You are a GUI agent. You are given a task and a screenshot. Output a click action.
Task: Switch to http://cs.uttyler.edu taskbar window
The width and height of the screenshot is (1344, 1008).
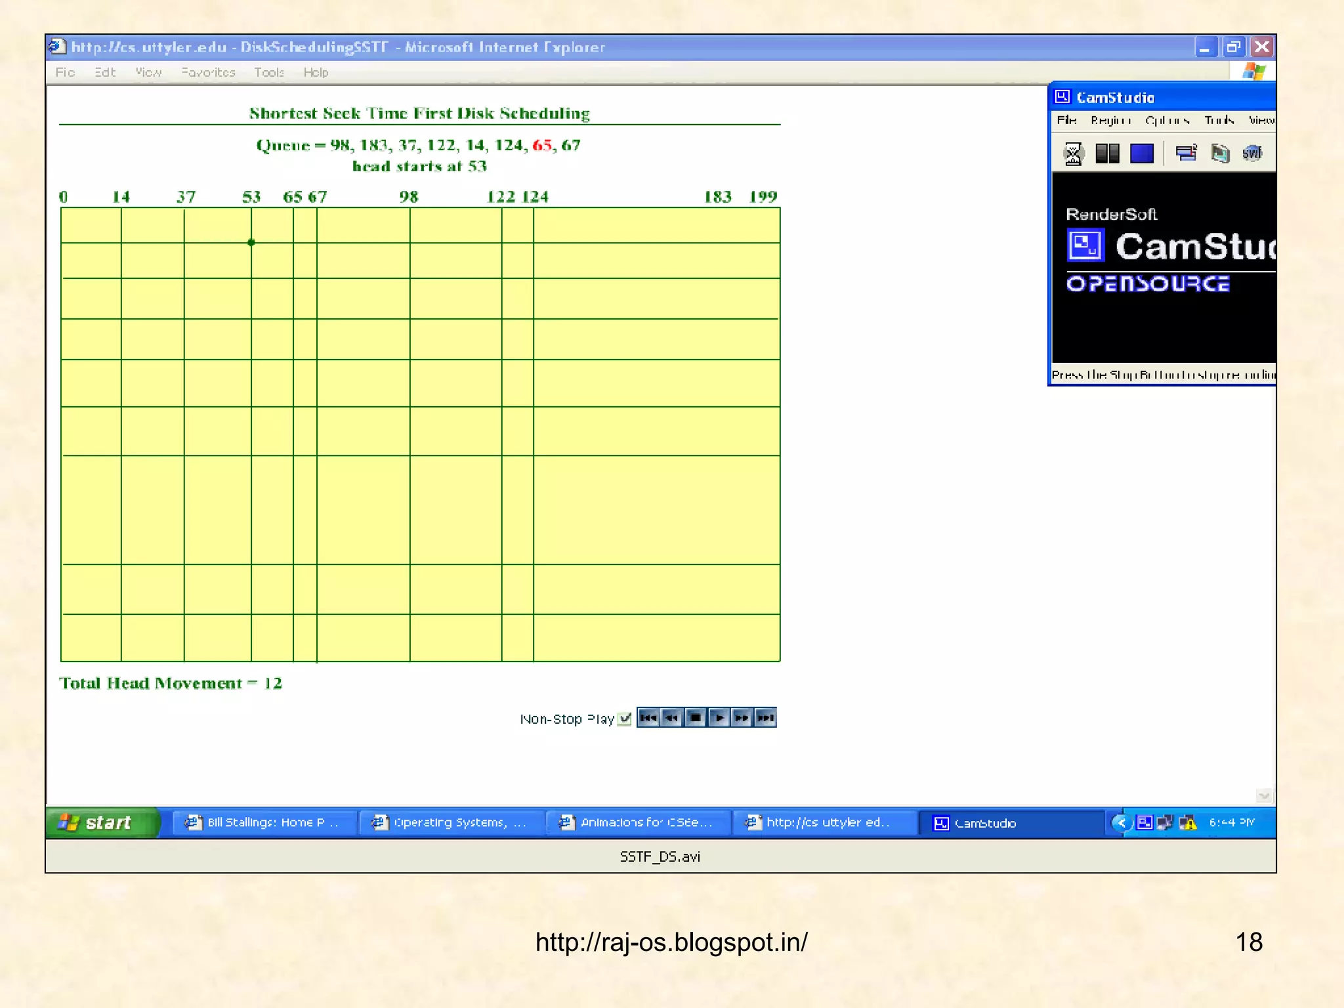point(824,822)
